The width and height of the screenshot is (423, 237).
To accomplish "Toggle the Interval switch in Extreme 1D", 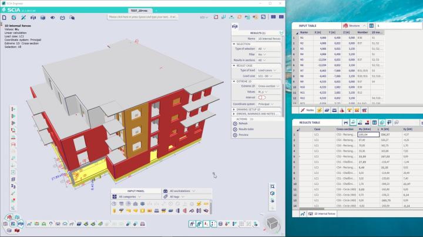I will pyautogui.click(x=261, y=98).
